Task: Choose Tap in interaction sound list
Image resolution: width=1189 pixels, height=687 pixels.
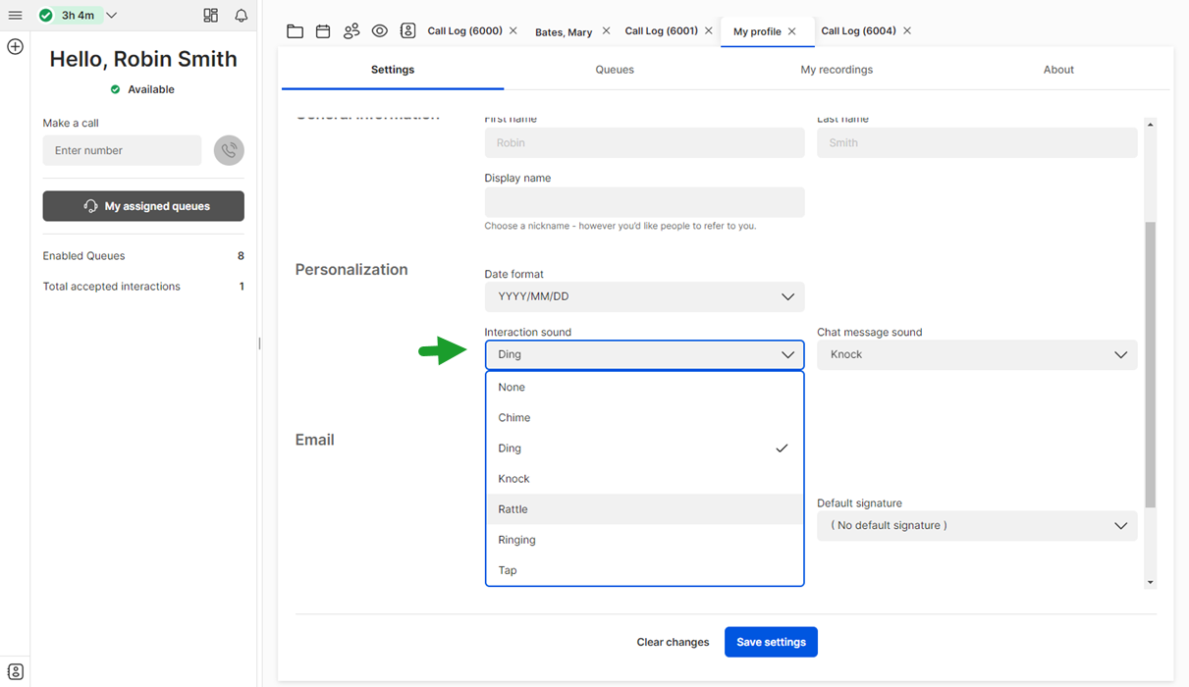Action: pos(644,570)
